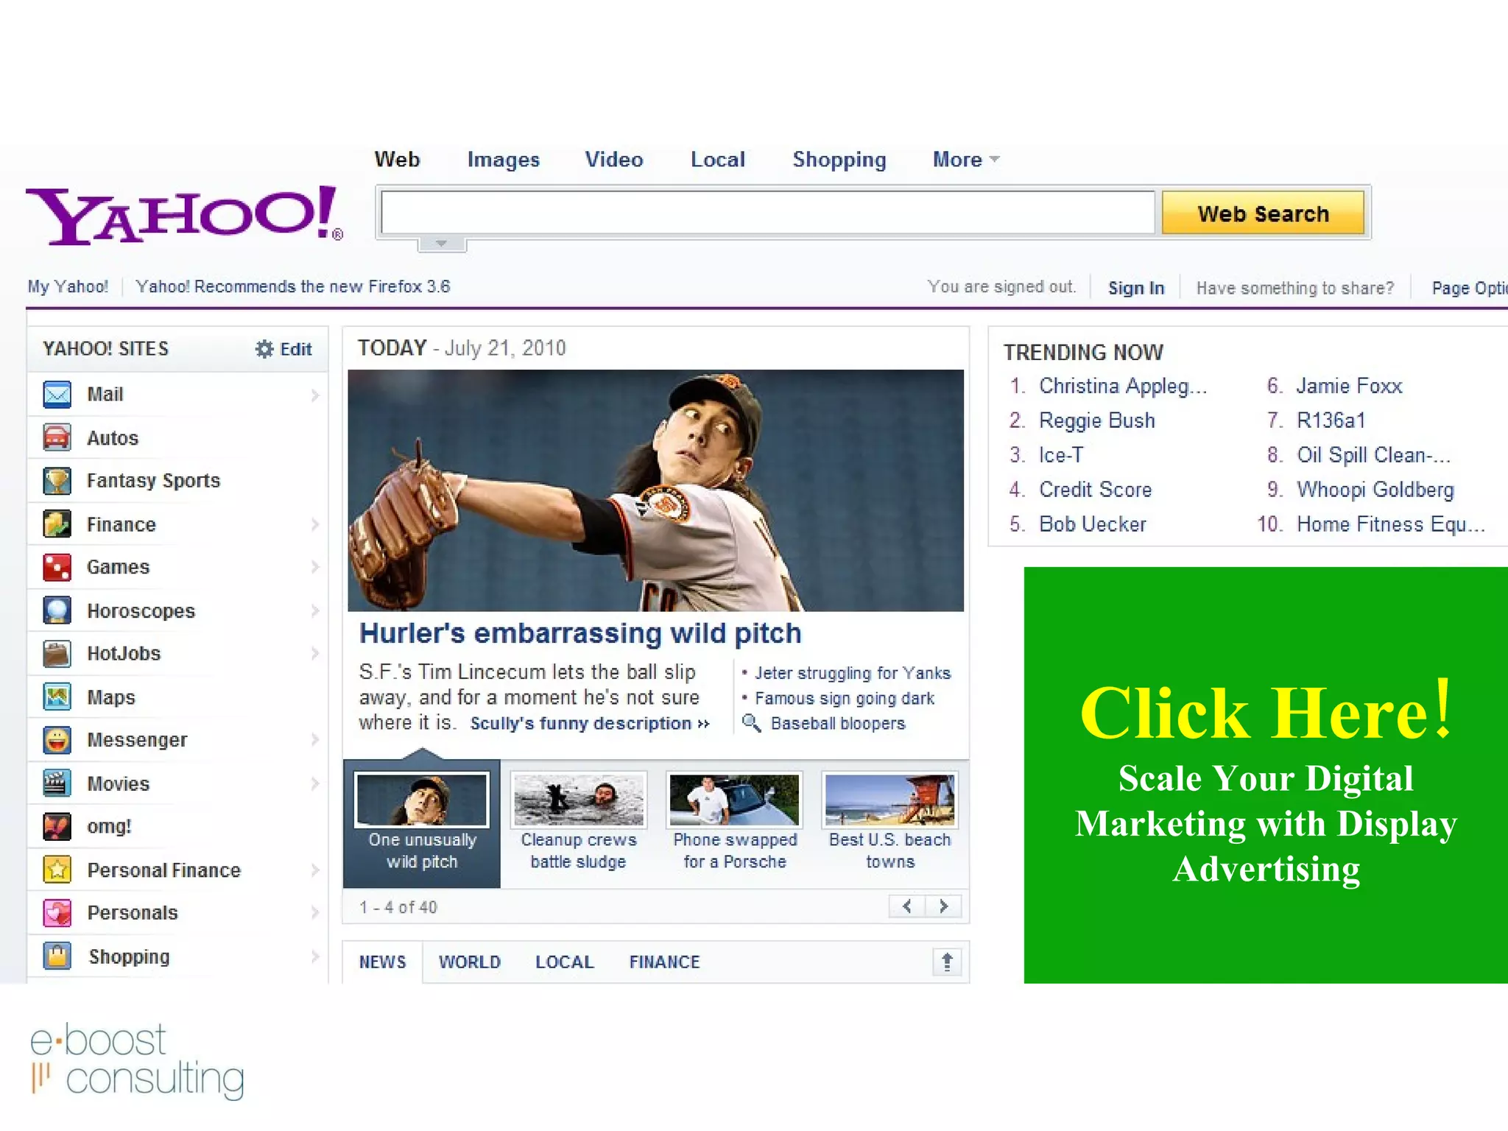Open the Shopping bag icon
Image resolution: width=1508 pixels, height=1131 pixels.
point(57,956)
